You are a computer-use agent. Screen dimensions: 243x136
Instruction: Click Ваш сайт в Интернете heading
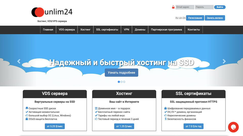pyautogui.click(x=124, y=102)
